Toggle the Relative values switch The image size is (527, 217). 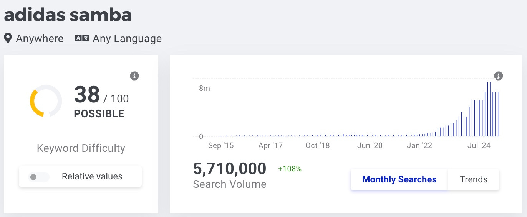[x=38, y=177]
